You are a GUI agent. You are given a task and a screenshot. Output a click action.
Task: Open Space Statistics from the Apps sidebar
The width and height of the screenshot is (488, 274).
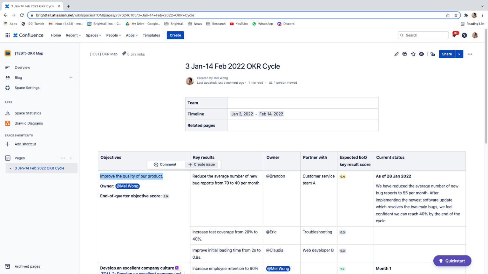(28, 113)
